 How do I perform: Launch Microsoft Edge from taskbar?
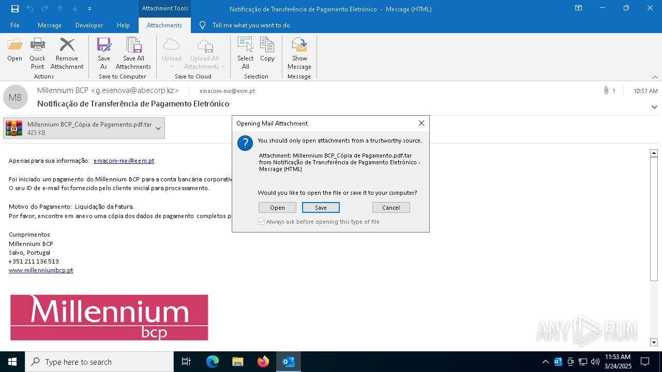tap(213, 362)
